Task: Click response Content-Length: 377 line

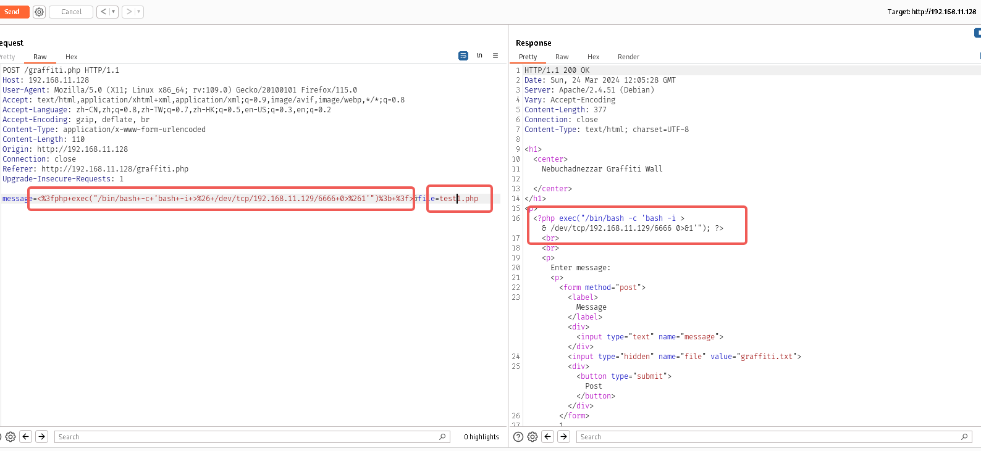Action: point(566,110)
